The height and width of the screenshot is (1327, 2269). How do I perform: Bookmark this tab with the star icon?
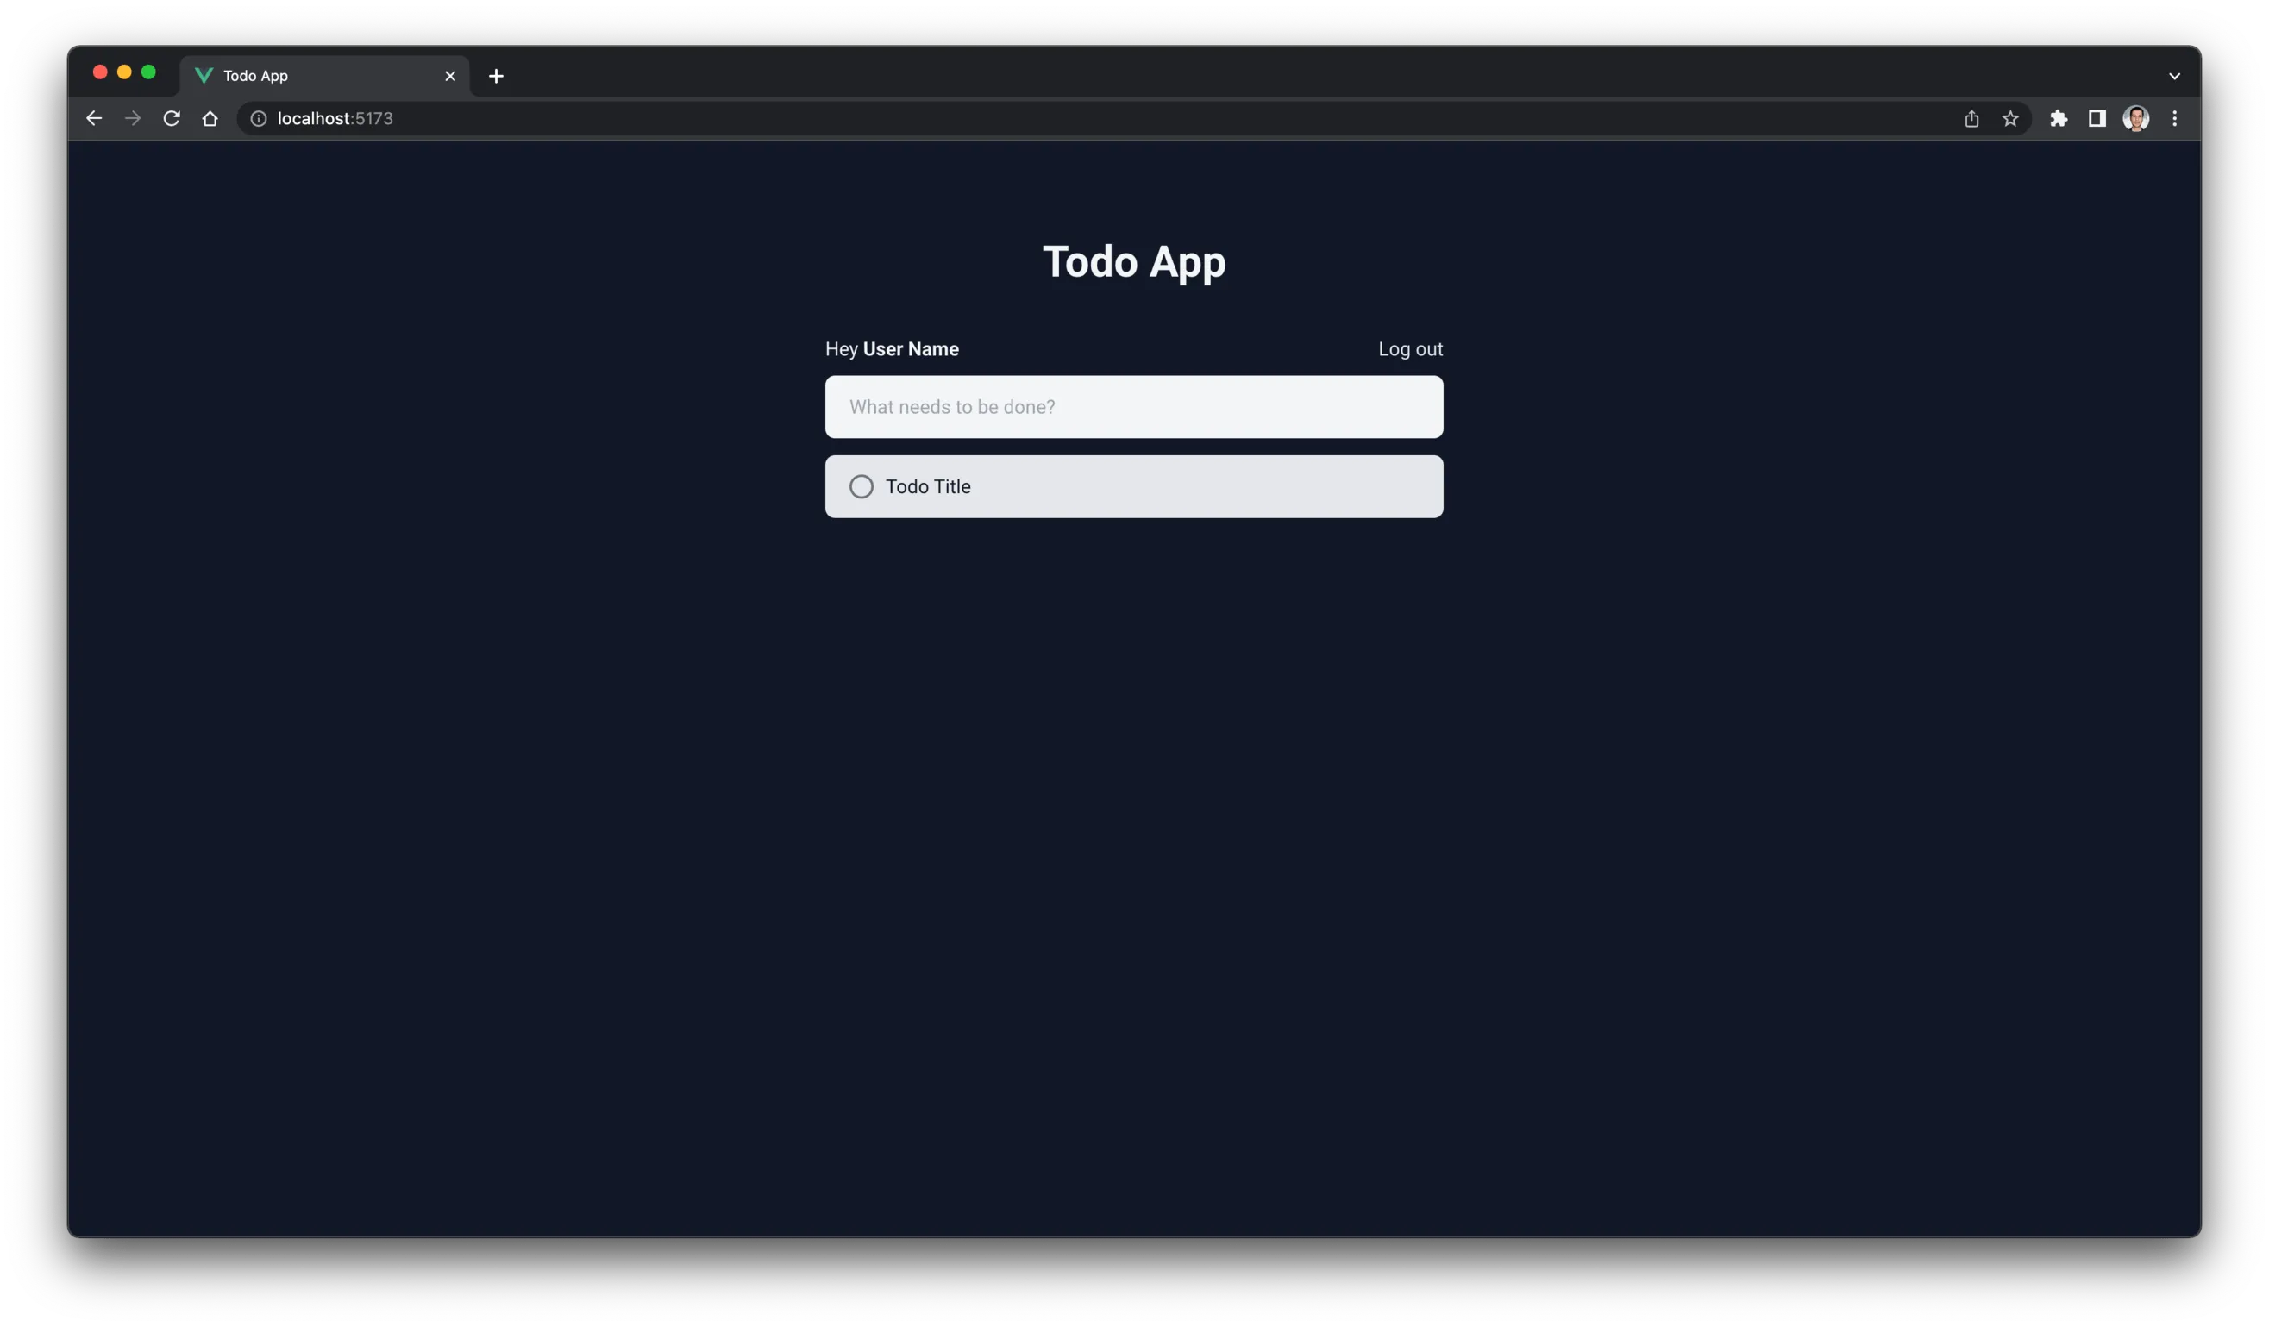coord(2009,119)
